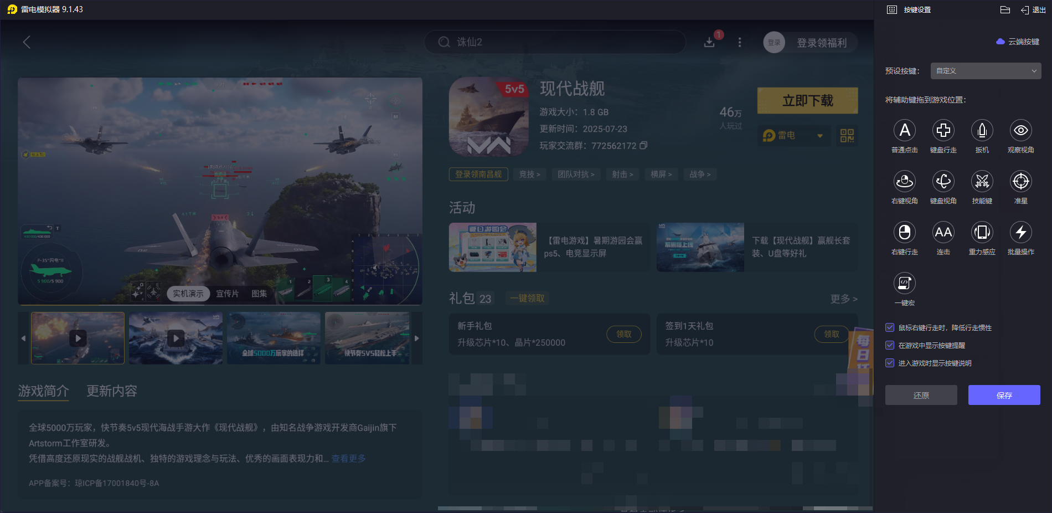Image resolution: width=1052 pixels, height=513 pixels.
Task: Select the 图集 media tab
Action: (259, 294)
